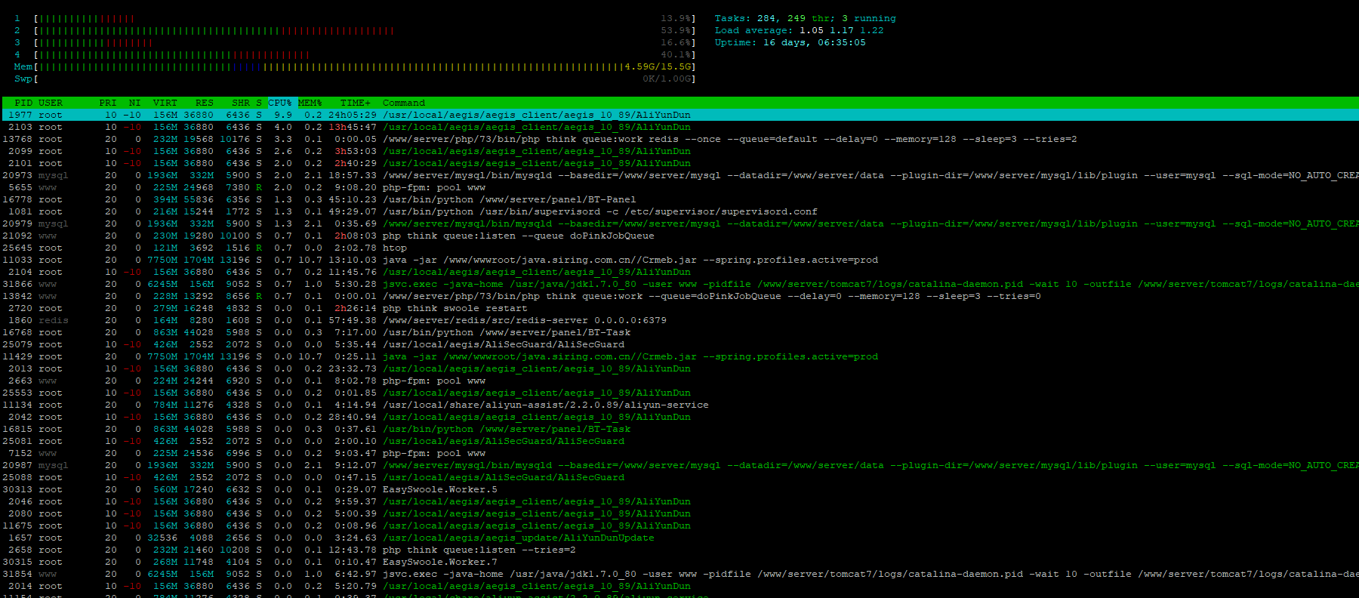Image resolution: width=1359 pixels, height=598 pixels.
Task: Sort by the USER column header
Action: [x=51, y=103]
